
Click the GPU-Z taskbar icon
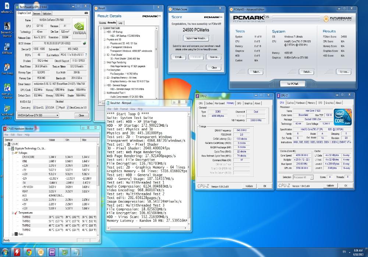(x=64, y=252)
